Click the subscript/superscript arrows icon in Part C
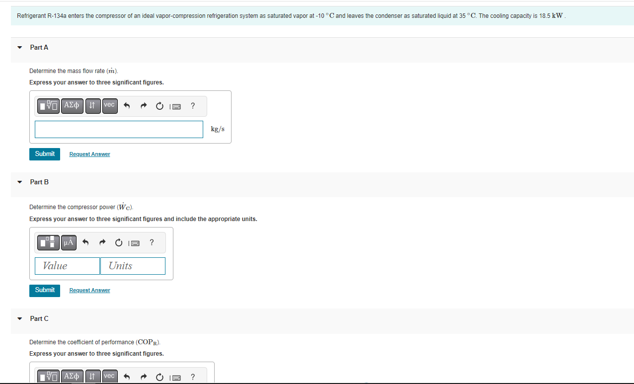Screen dimensions: 634x384 tap(93, 376)
